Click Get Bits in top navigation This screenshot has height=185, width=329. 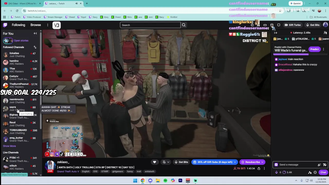click(313, 25)
